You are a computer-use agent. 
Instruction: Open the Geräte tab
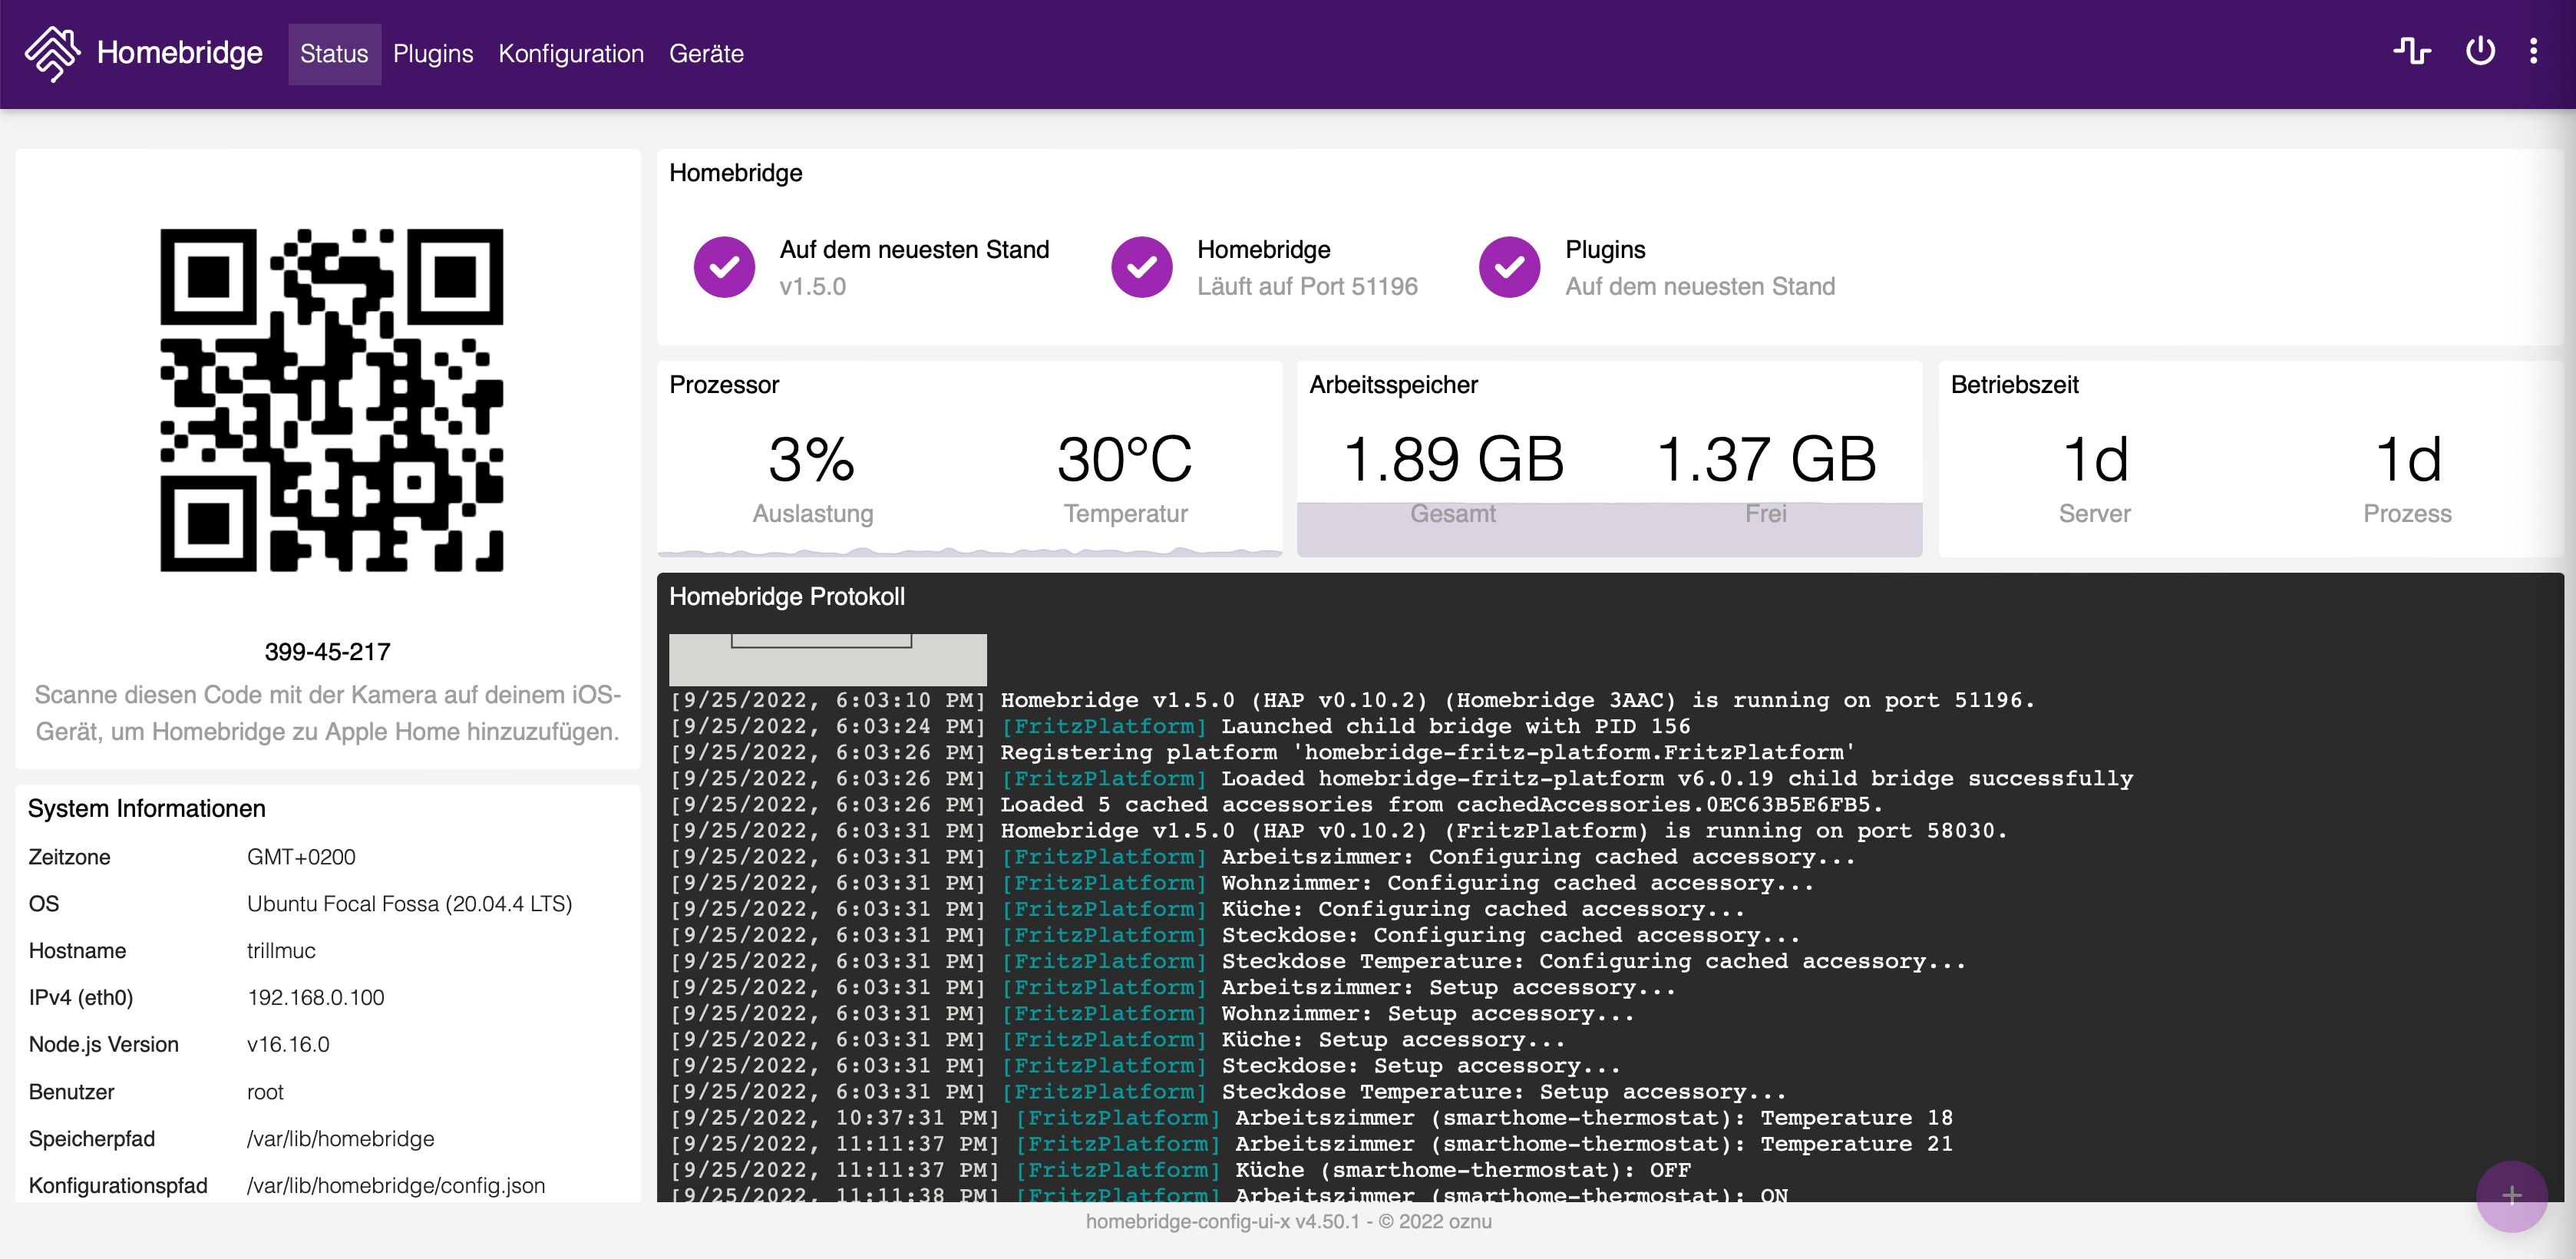click(x=706, y=54)
